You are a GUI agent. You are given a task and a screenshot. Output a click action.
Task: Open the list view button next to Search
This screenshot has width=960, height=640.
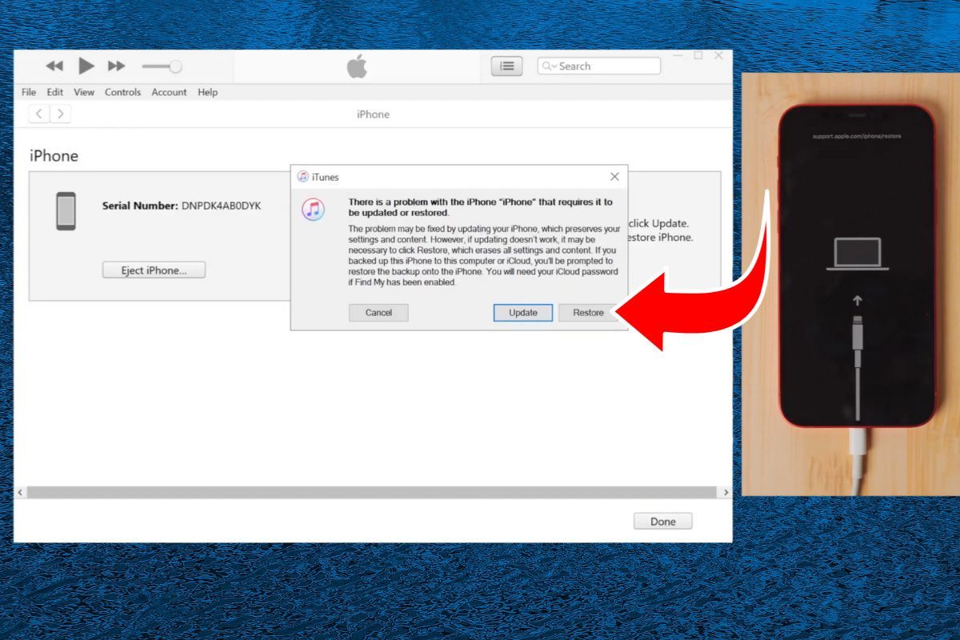(506, 66)
